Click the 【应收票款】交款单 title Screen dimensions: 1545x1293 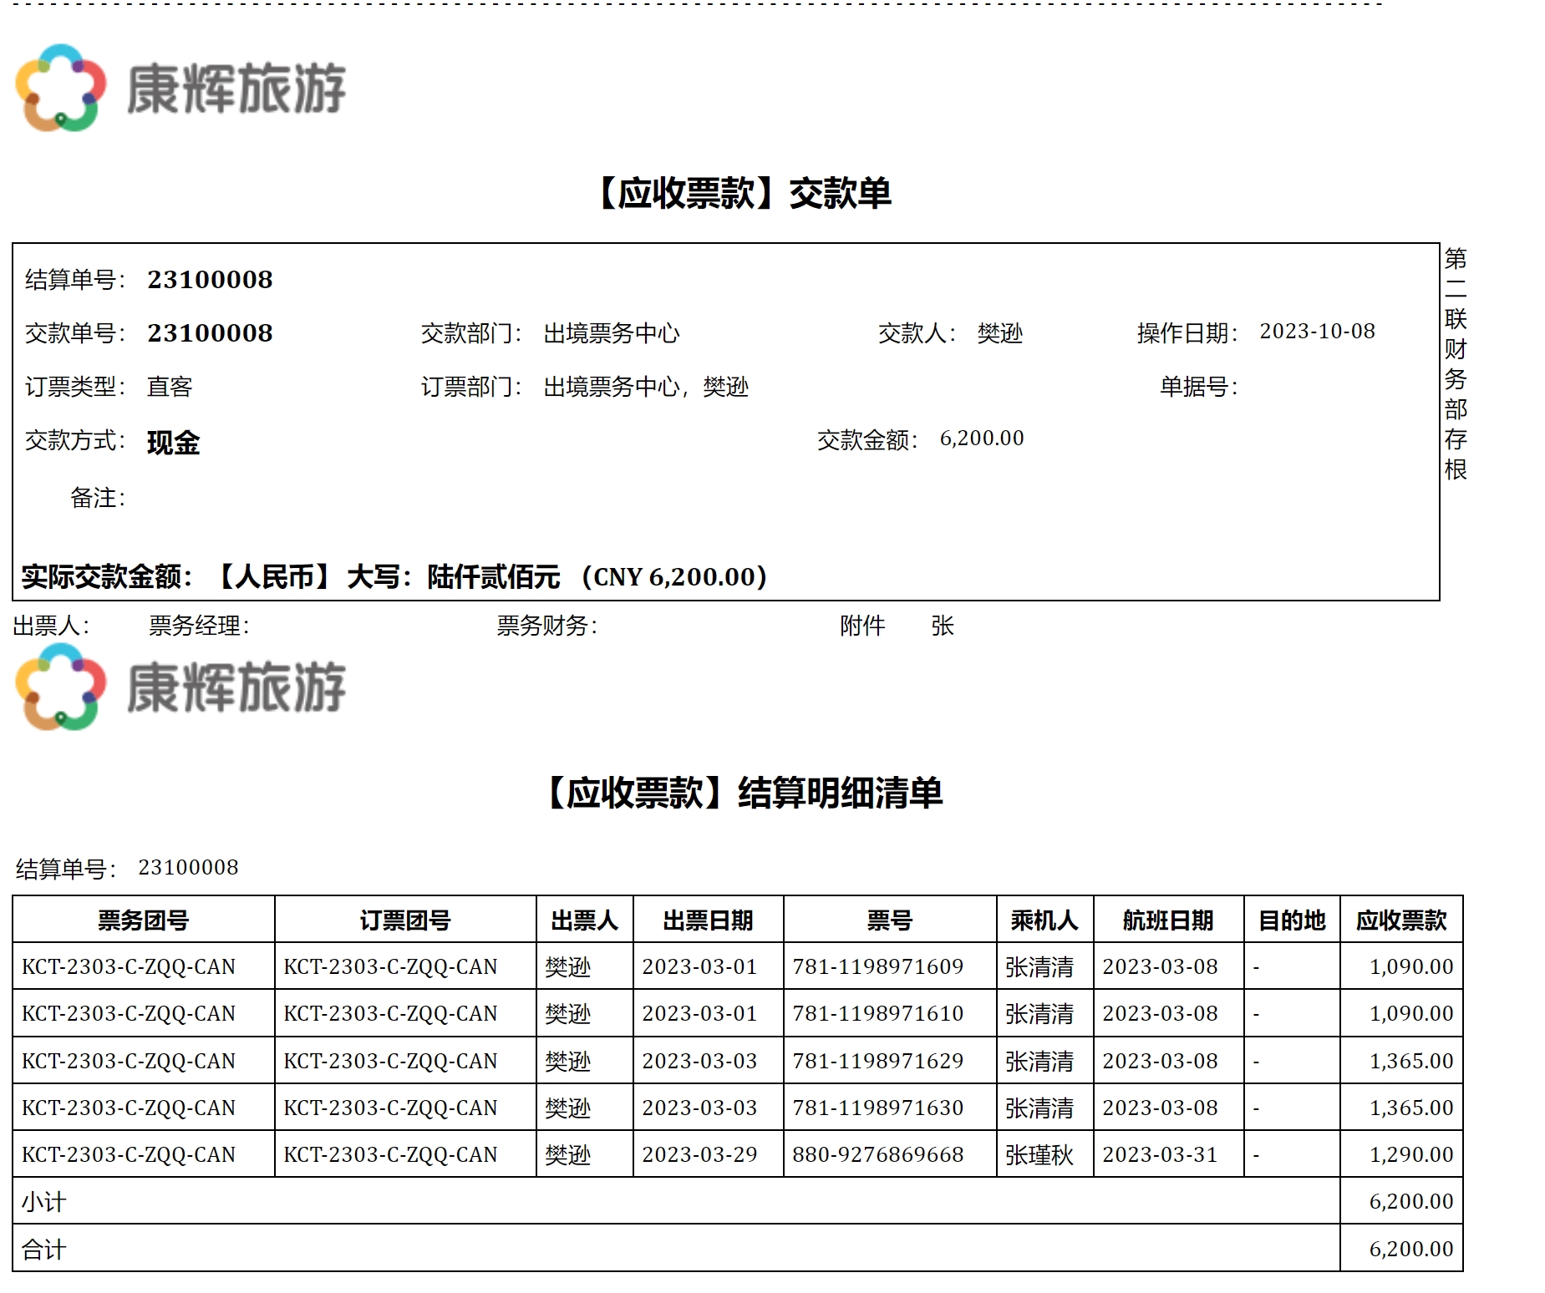point(744,193)
